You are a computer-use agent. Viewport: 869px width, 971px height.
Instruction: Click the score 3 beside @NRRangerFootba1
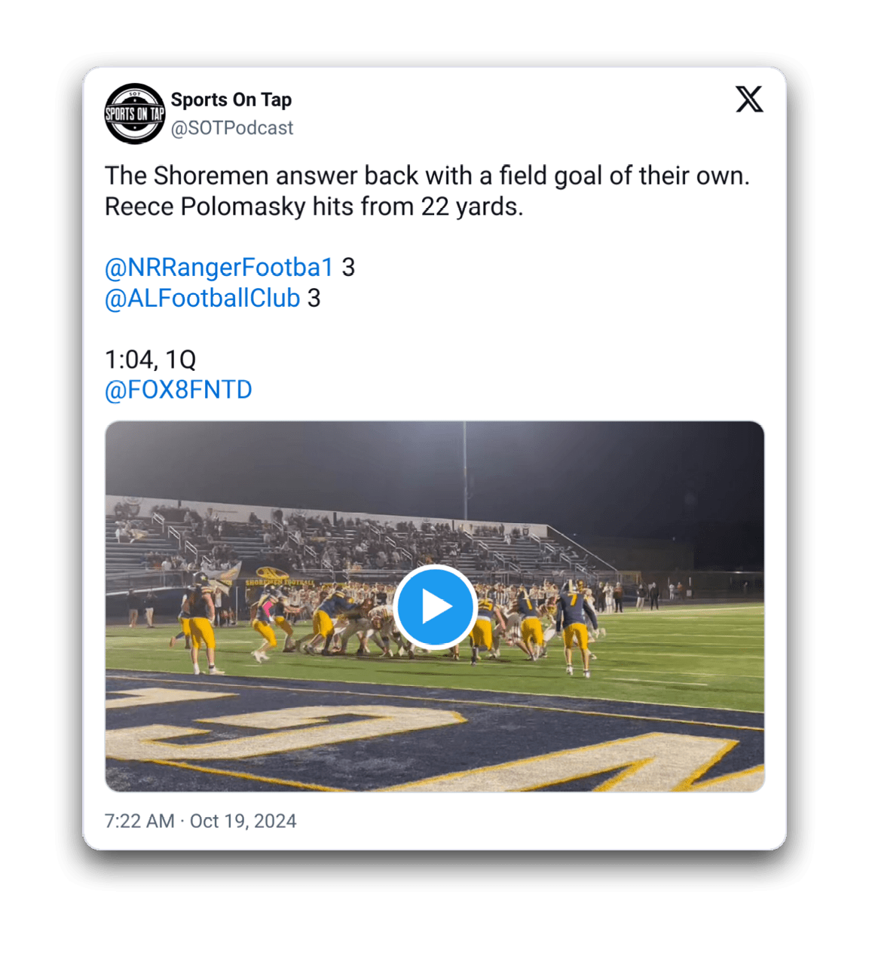(348, 268)
